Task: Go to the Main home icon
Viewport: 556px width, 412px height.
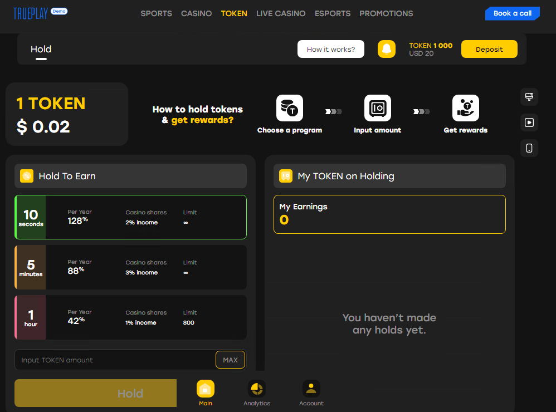Action: (206, 389)
